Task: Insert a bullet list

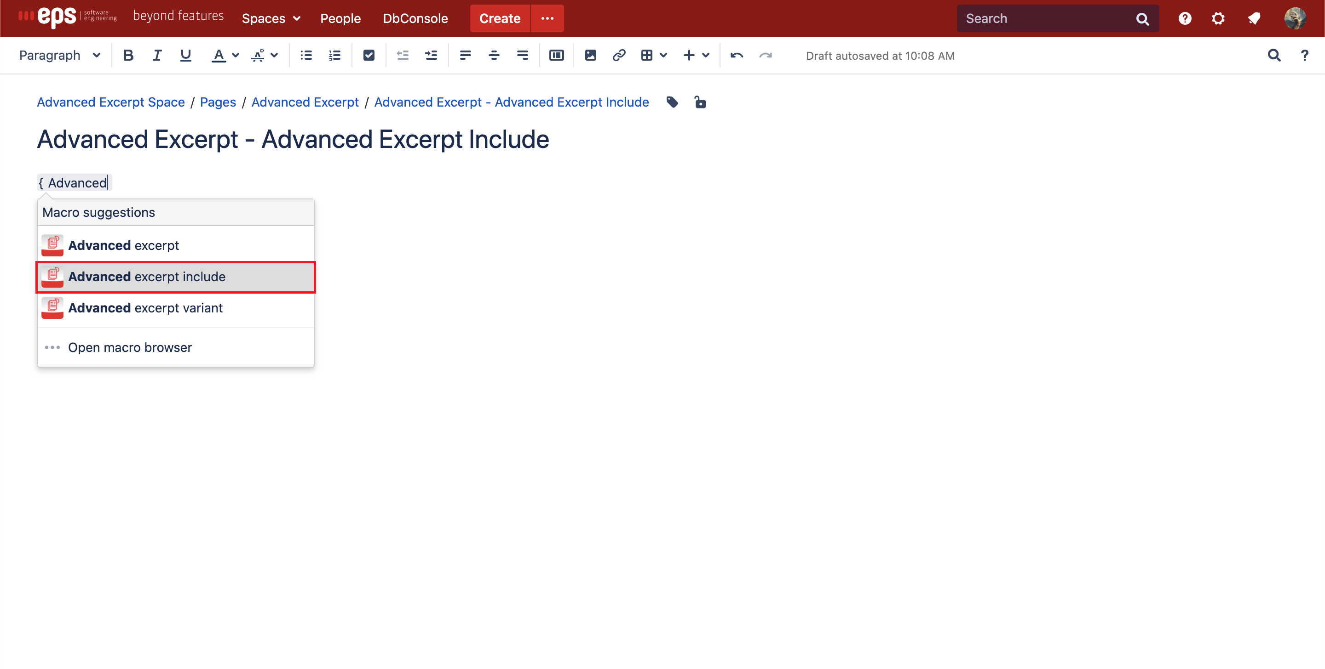Action: tap(306, 56)
